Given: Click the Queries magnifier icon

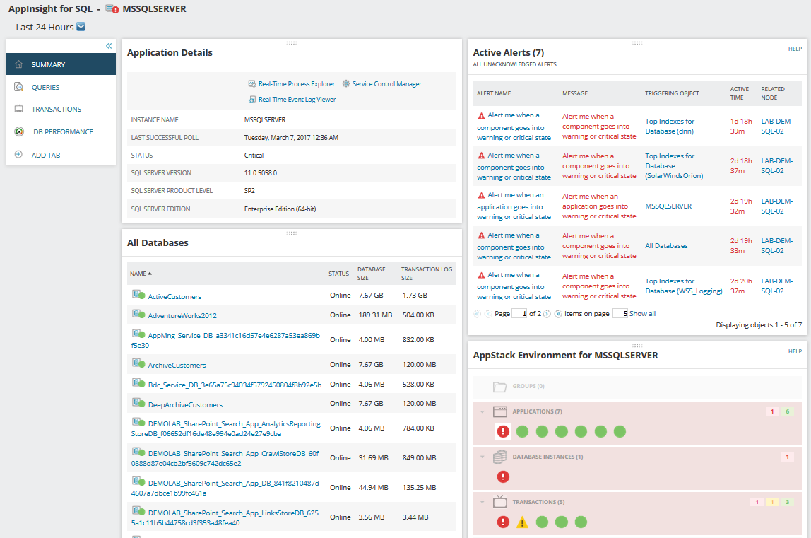Looking at the screenshot, I should coord(18,86).
